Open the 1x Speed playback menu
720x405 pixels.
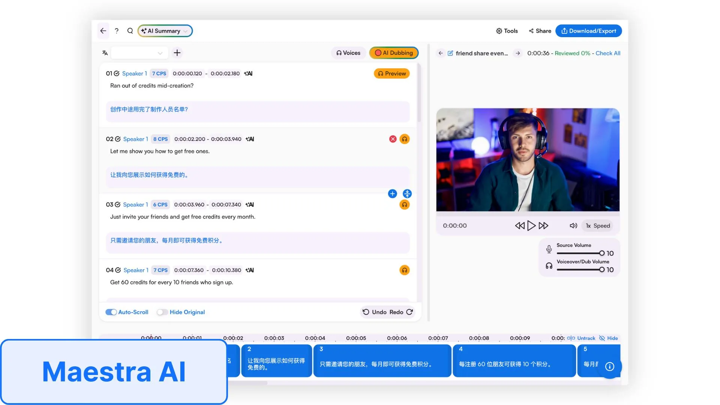(x=598, y=226)
